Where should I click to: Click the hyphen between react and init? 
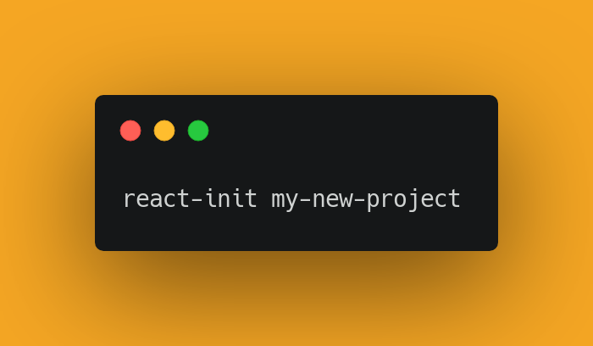pos(197,199)
